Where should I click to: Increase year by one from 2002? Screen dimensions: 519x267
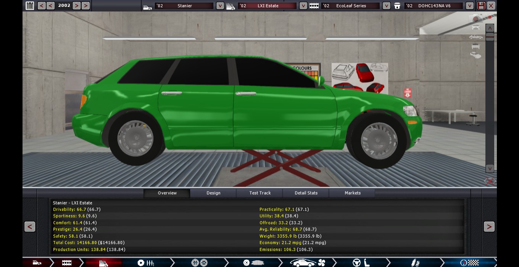coord(77,6)
